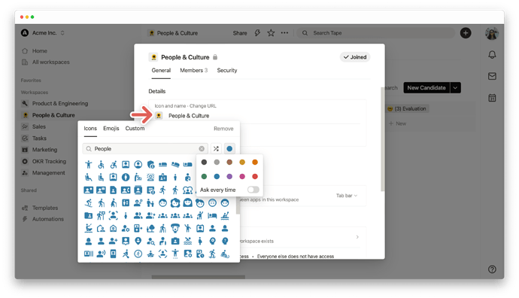This screenshot has height=298, width=519.
Task: Click the Home icon in sidebar
Action: point(25,51)
